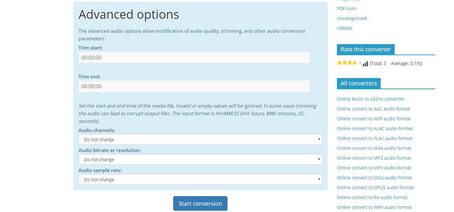Visit the convert to OGG audio link
The height and width of the screenshot is (212, 454).
(374, 178)
